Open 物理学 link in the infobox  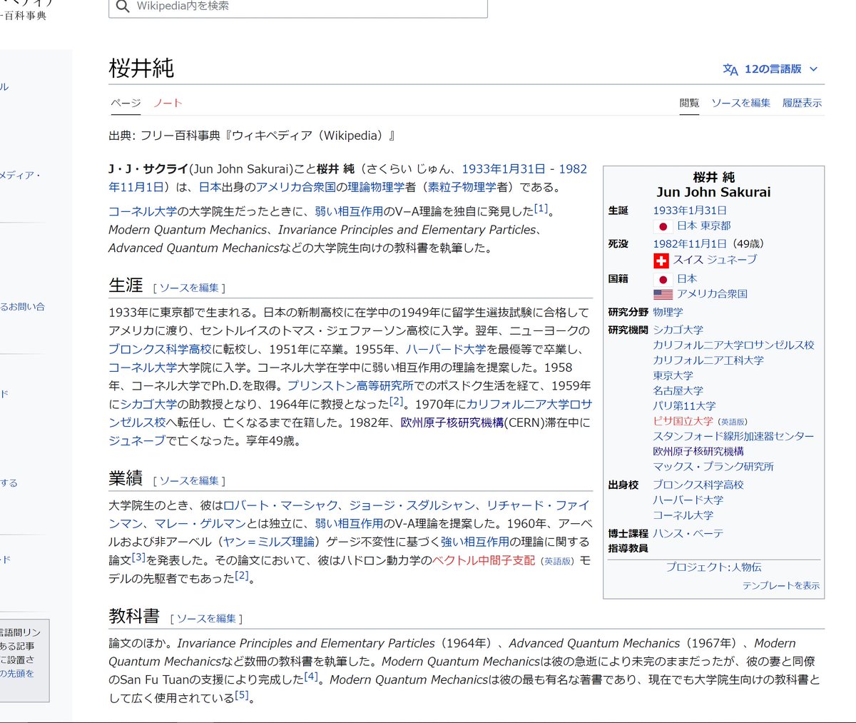pyautogui.click(x=668, y=312)
